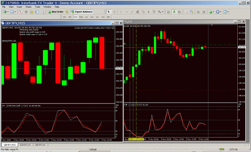Image resolution: width=251 pixels, height=152 pixels.
Task: Switch to the GBPJPY,M15 chart tab
Action: [x=10, y=145]
